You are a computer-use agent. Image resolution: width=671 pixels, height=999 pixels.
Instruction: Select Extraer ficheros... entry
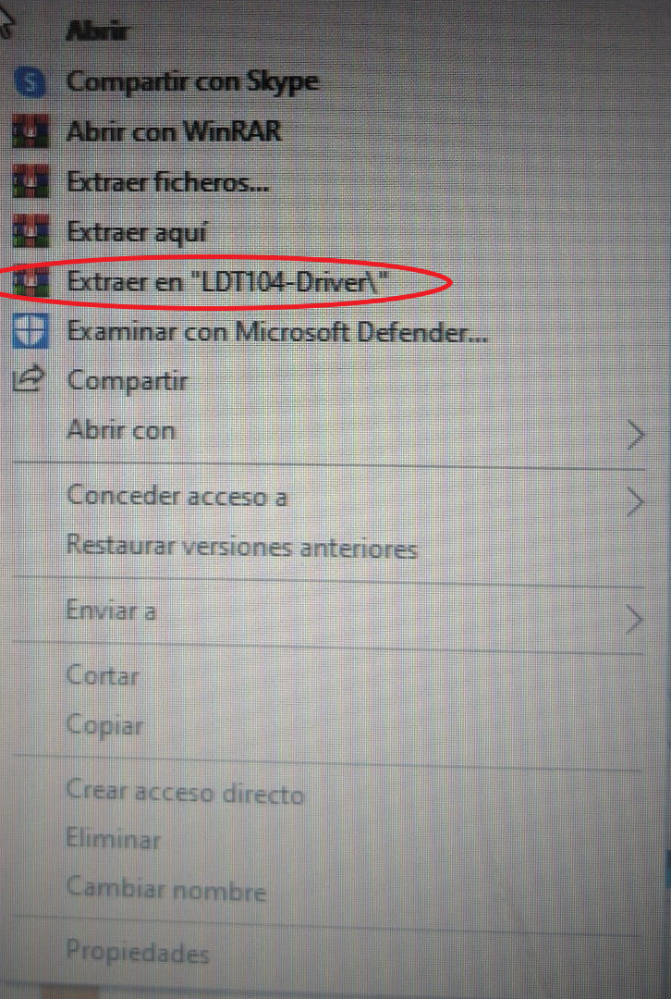(x=168, y=183)
